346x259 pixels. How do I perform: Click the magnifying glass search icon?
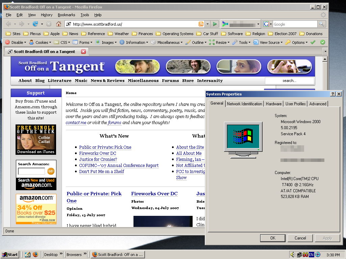322,24
